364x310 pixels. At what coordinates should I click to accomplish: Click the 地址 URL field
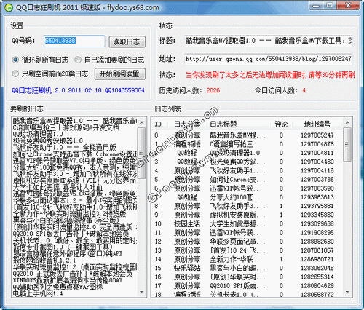268,59
